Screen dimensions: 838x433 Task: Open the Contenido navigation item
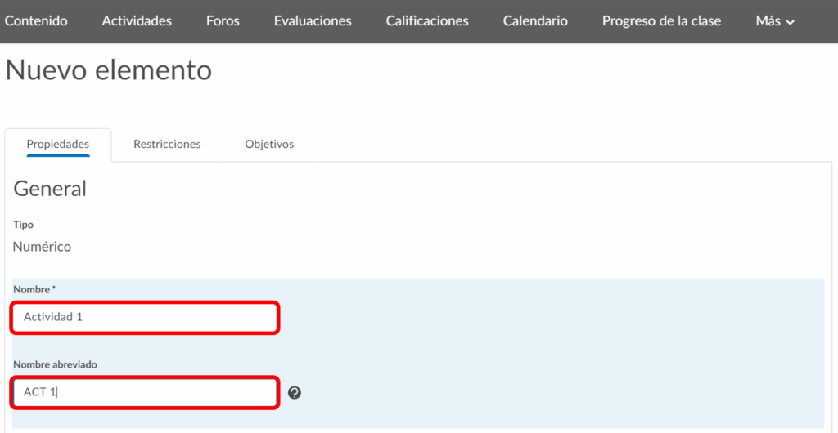click(x=36, y=21)
